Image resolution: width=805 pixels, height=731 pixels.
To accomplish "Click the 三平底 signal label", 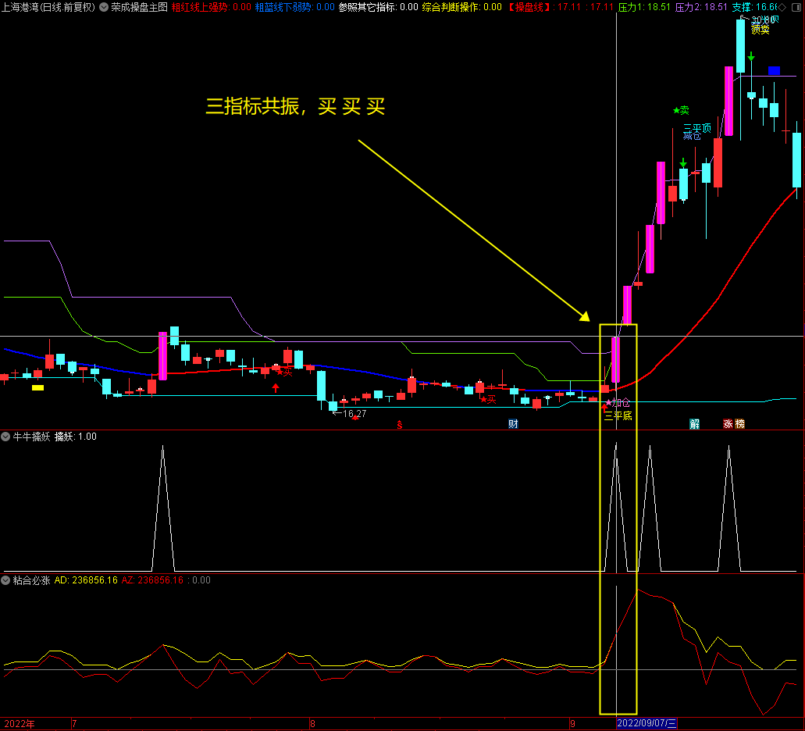I will tap(618, 415).
